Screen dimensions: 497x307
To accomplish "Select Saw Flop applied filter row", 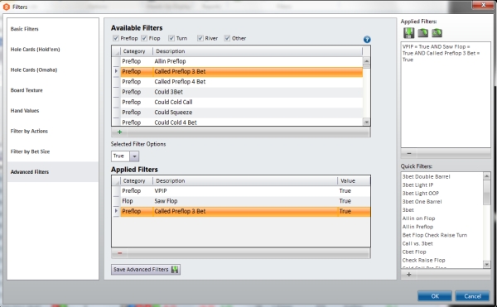I will pos(245,200).
